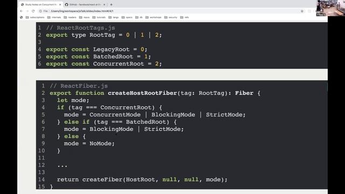Image resolution: width=345 pixels, height=194 pixels.
Task: Open the repos bookmark folder
Action: coord(84,17)
